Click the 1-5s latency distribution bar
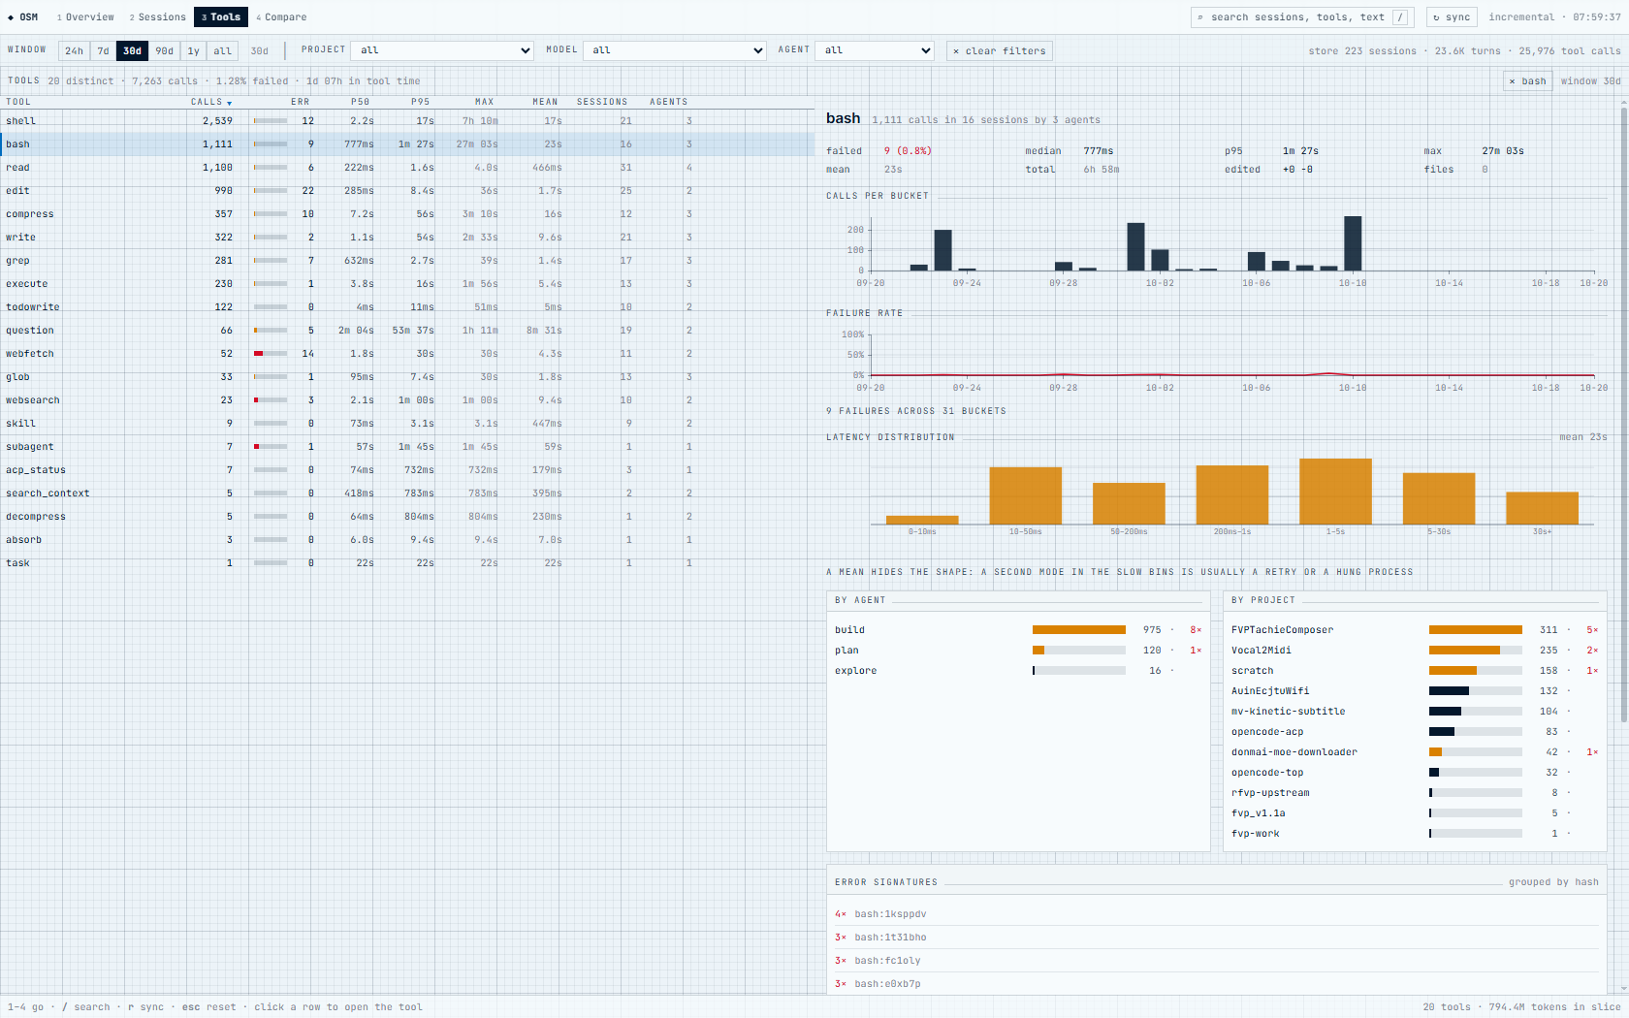Viewport: 1629px width, 1018px height. (1335, 492)
